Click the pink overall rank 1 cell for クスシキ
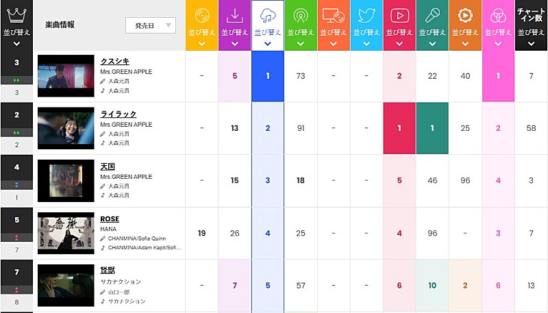Screen dimensions: 548x313 (498, 76)
